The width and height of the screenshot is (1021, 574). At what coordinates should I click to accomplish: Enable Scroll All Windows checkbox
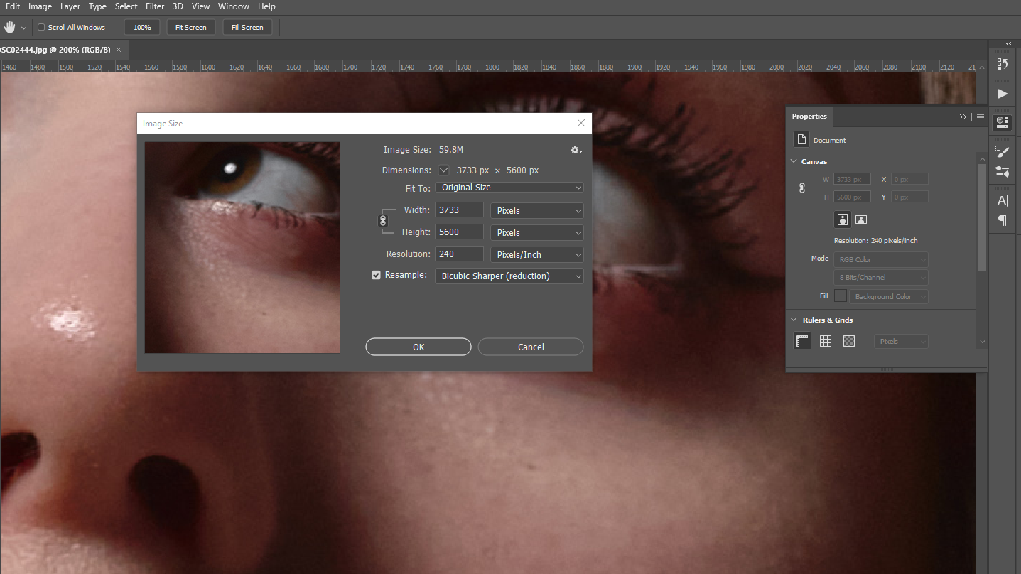tap(41, 27)
